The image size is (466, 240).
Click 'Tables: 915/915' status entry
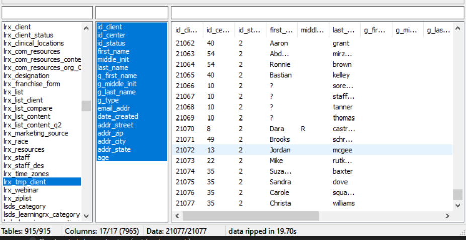tap(26, 231)
